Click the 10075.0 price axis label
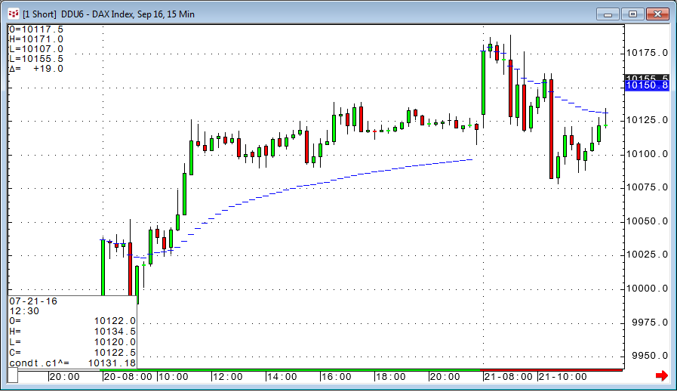 click(x=647, y=187)
